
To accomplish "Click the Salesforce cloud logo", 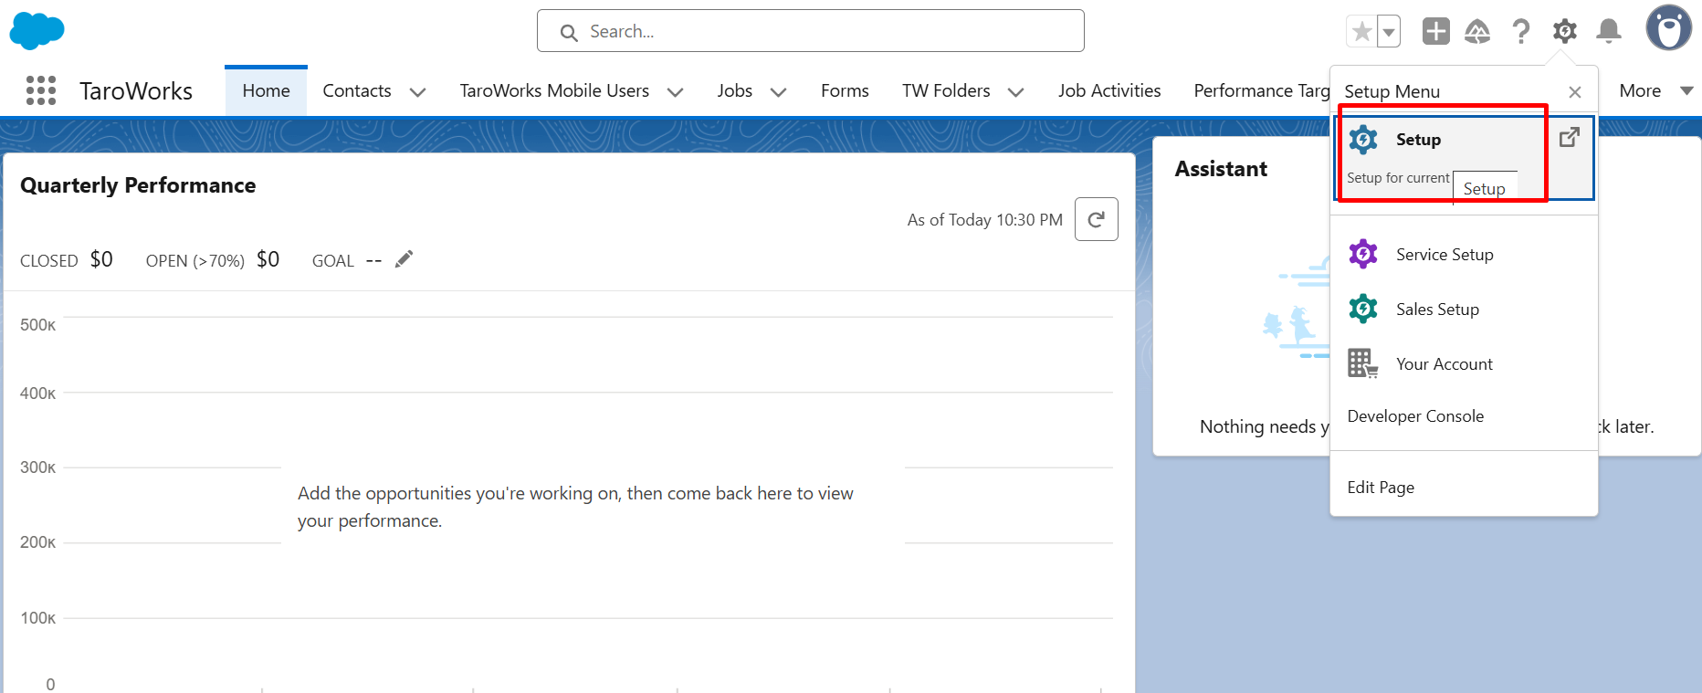I will 37,31.
